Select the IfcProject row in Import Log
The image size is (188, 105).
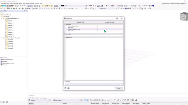[x=94, y=31]
